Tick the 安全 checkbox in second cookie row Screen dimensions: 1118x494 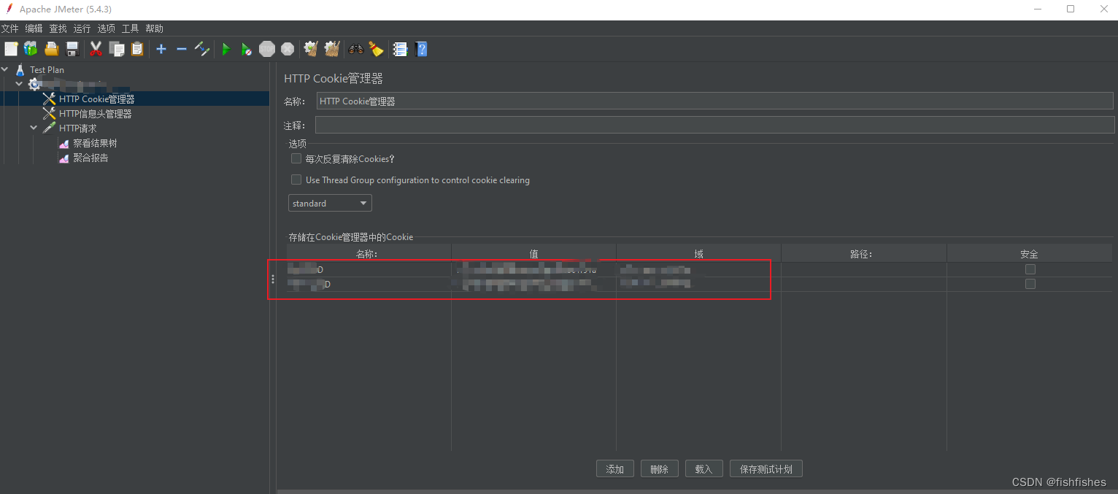(1030, 284)
